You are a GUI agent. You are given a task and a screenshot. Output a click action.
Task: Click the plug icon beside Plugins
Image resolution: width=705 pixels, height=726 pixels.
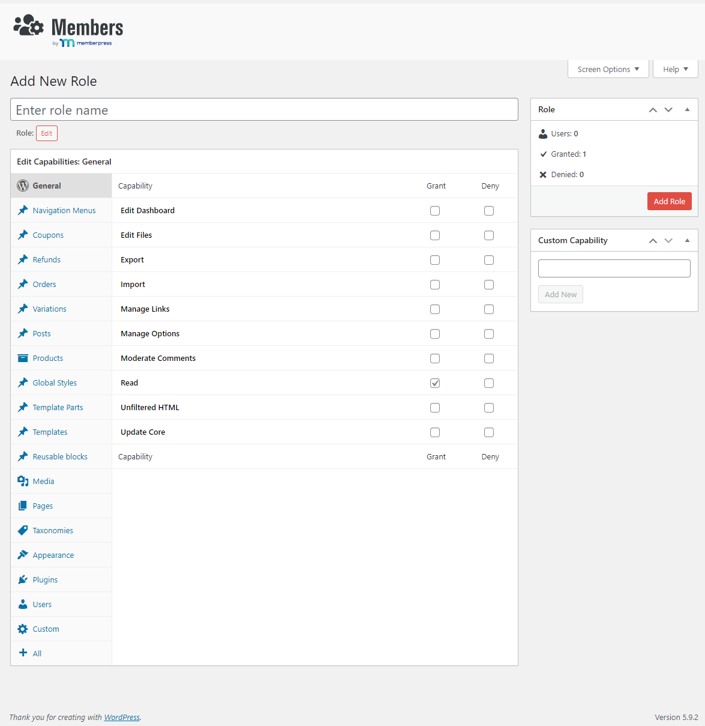tap(23, 579)
